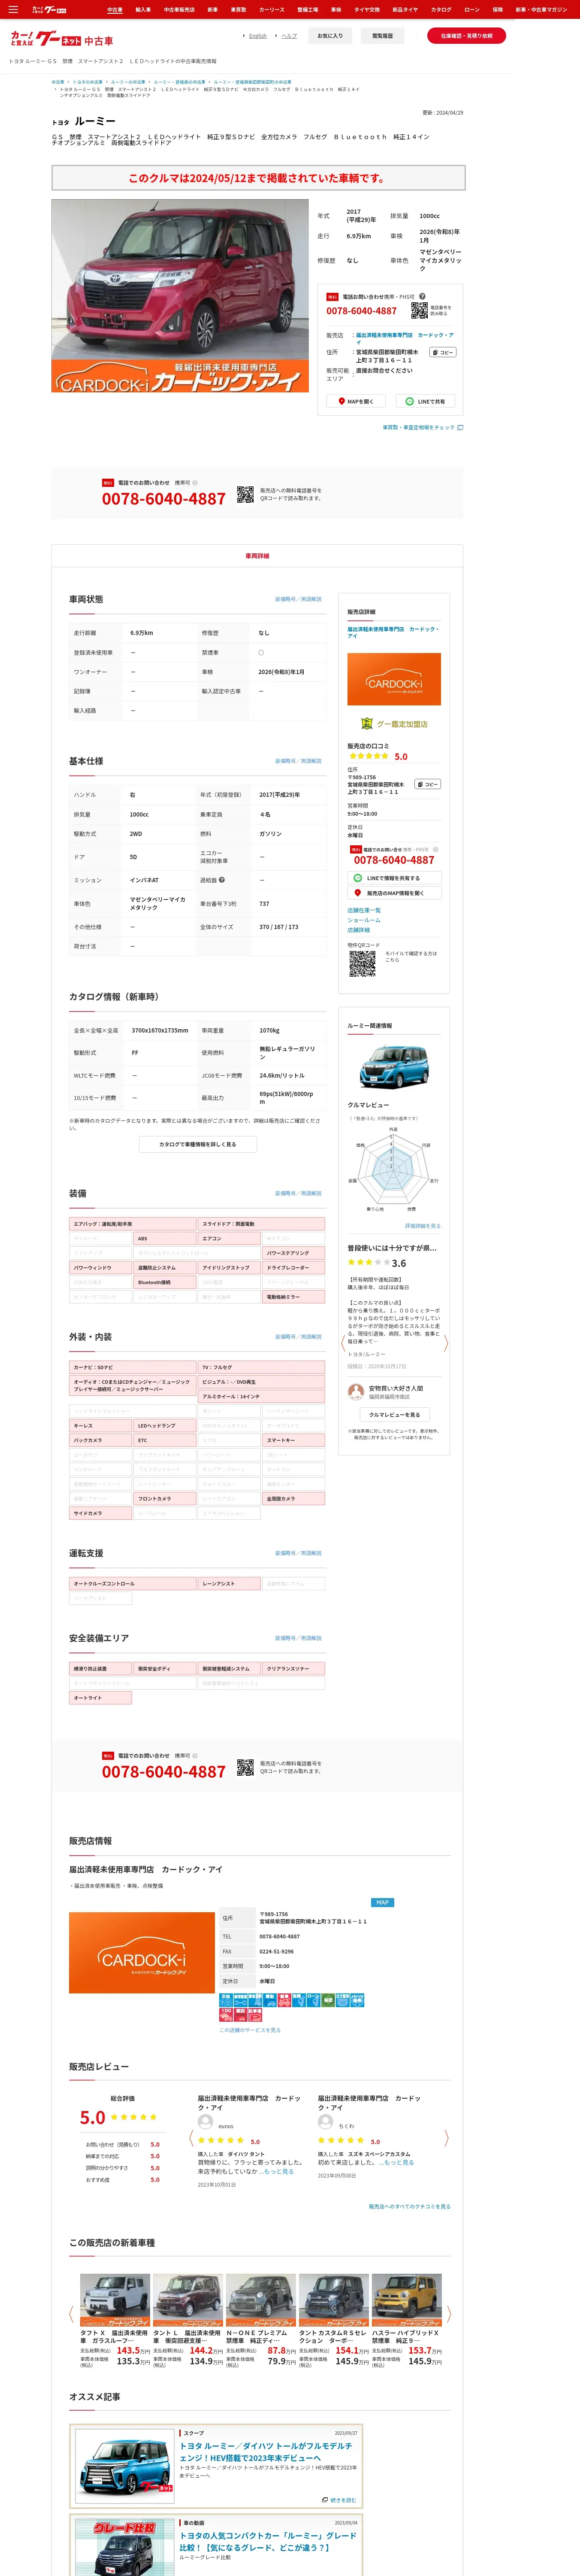Click the 続きを読む link in スクープ article

click(x=338, y=2499)
